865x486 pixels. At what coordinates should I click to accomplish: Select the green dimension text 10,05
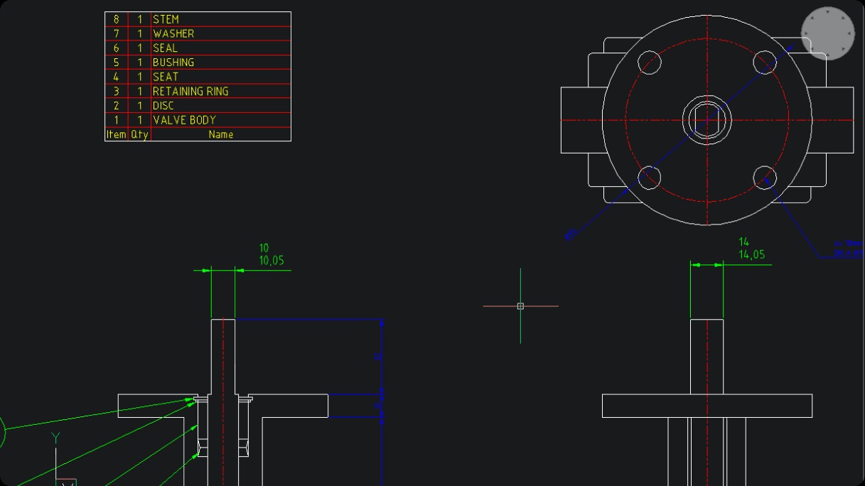coord(272,261)
